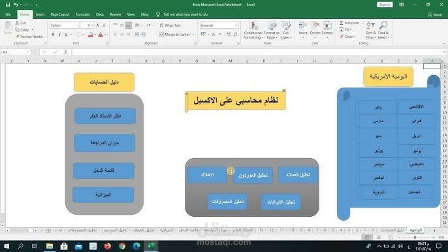Viewport: 448px width, 252px height.
Task: Click the Orientation icon
Action: coord(137,25)
